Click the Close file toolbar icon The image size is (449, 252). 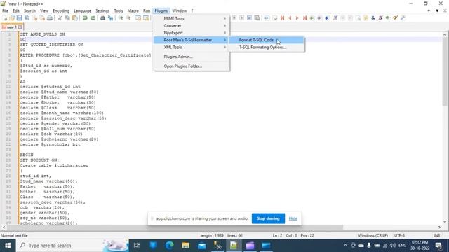34,18
